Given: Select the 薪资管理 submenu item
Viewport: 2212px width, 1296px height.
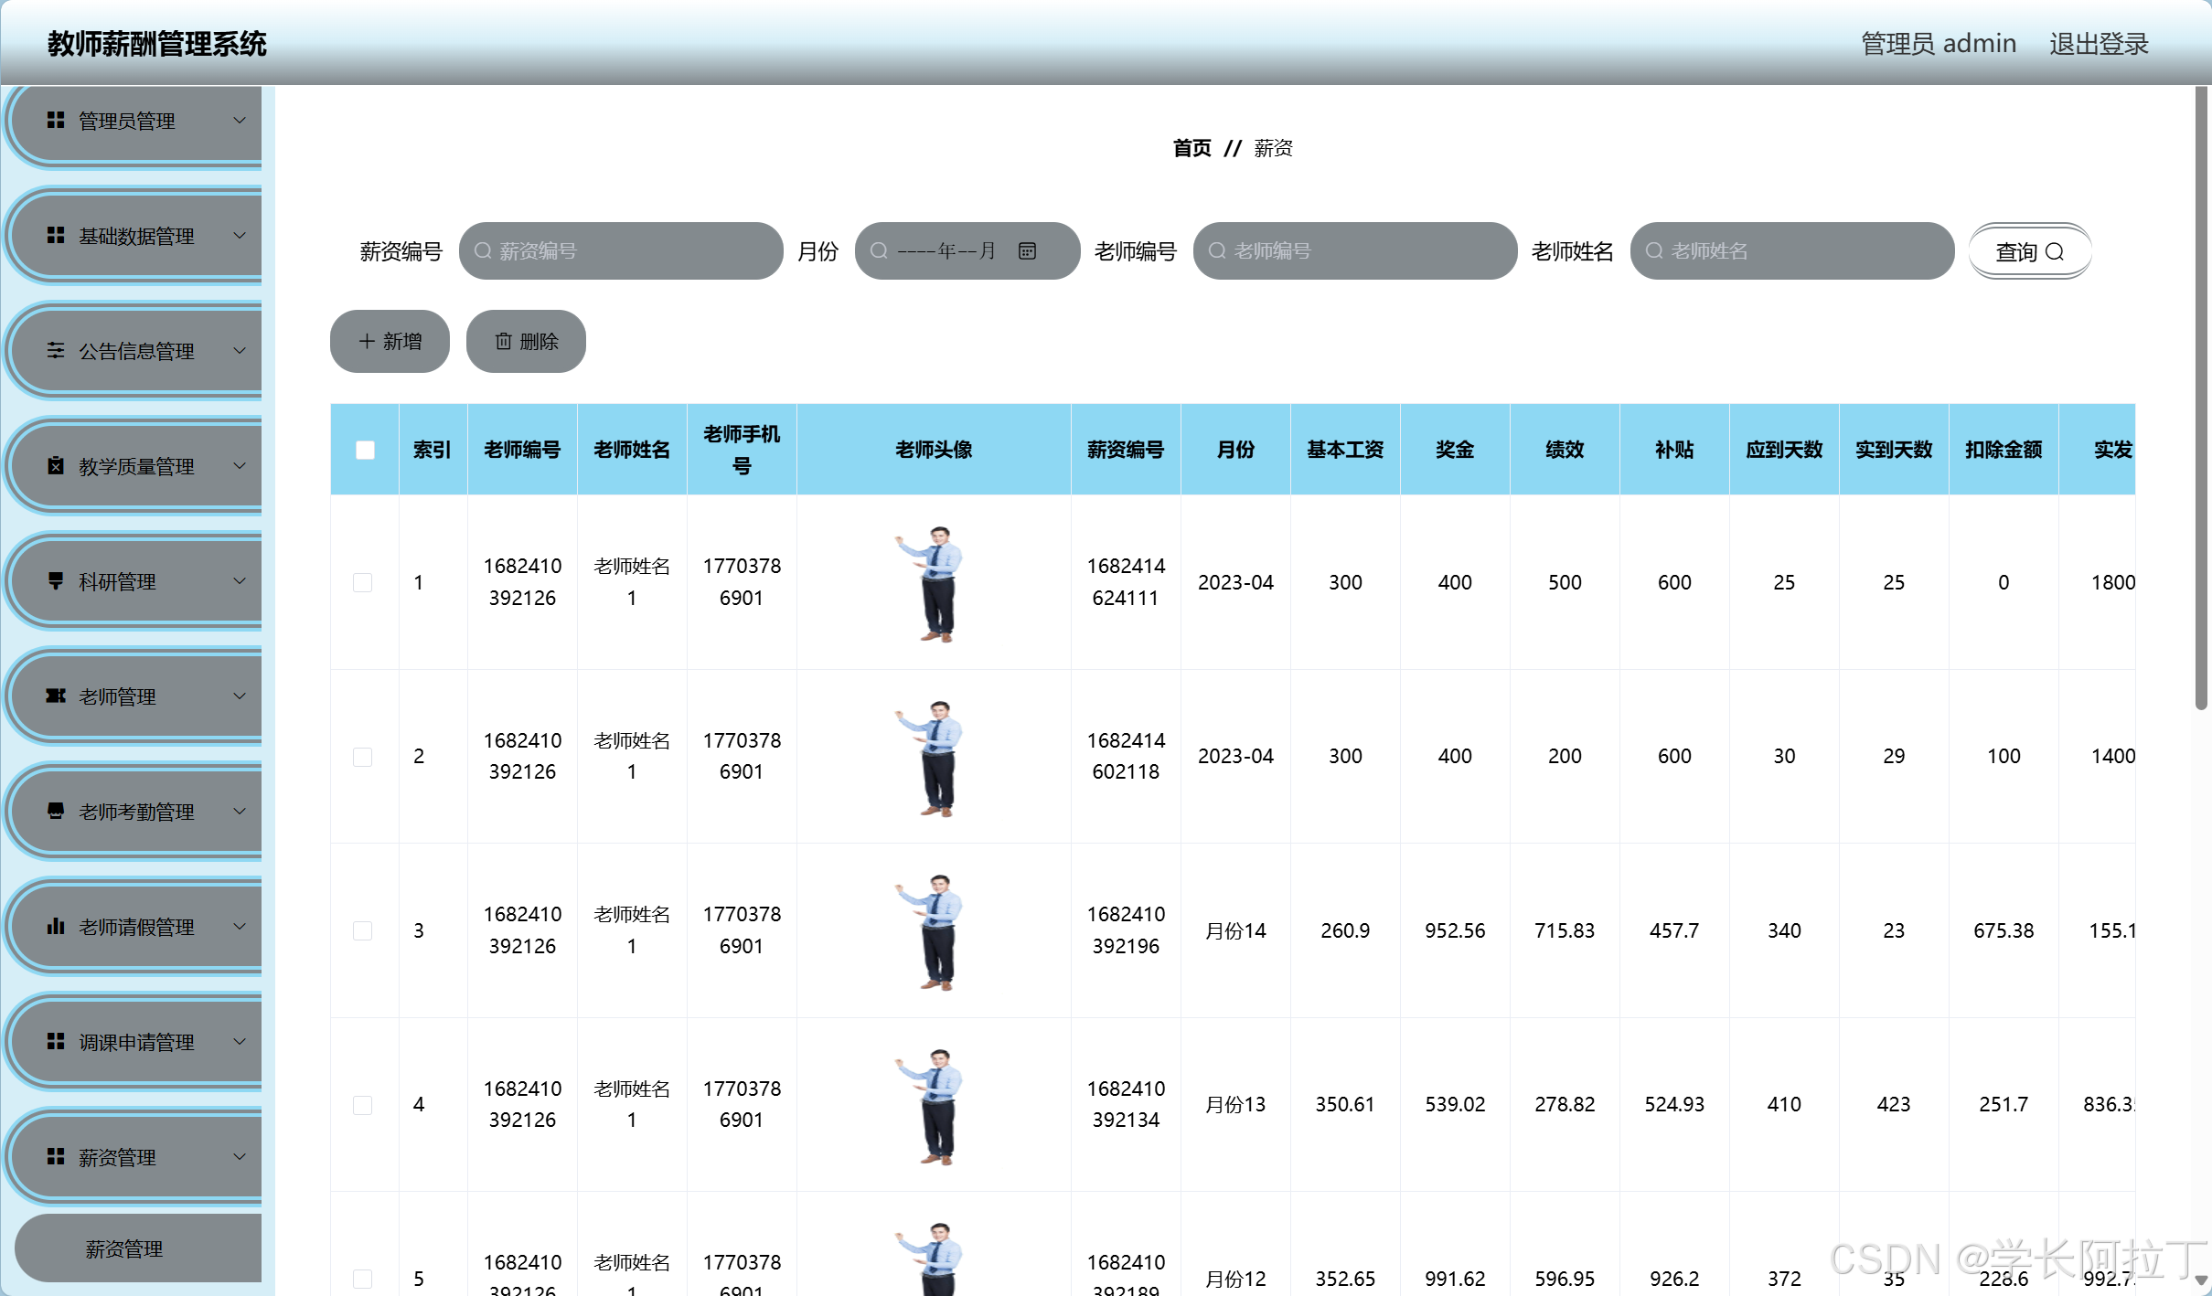Looking at the screenshot, I should pos(123,1248).
